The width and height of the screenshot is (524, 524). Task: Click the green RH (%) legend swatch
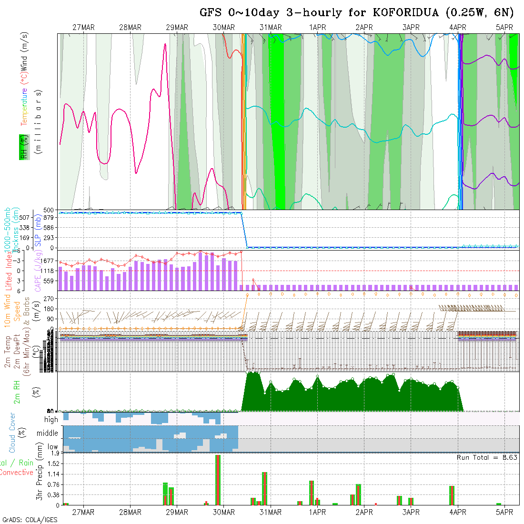(x=22, y=147)
